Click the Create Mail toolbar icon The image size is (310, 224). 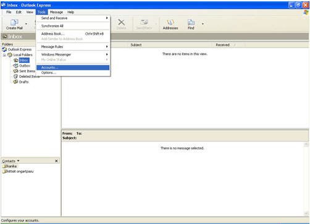coord(14,24)
